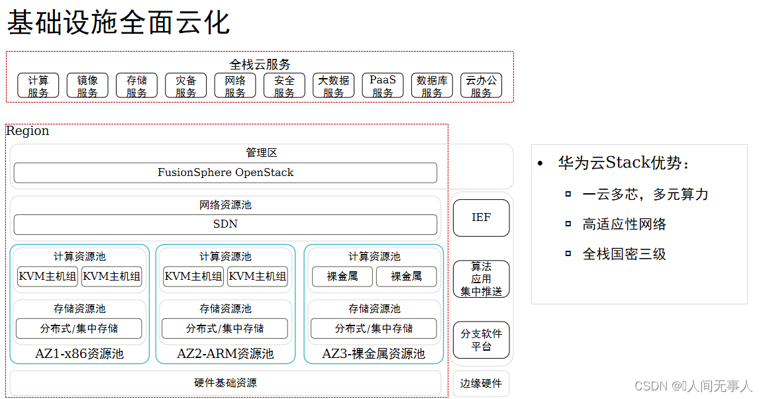The width and height of the screenshot is (763, 399).
Task: Click the 华为云Stack优势 bullet heading
Action: point(624,163)
